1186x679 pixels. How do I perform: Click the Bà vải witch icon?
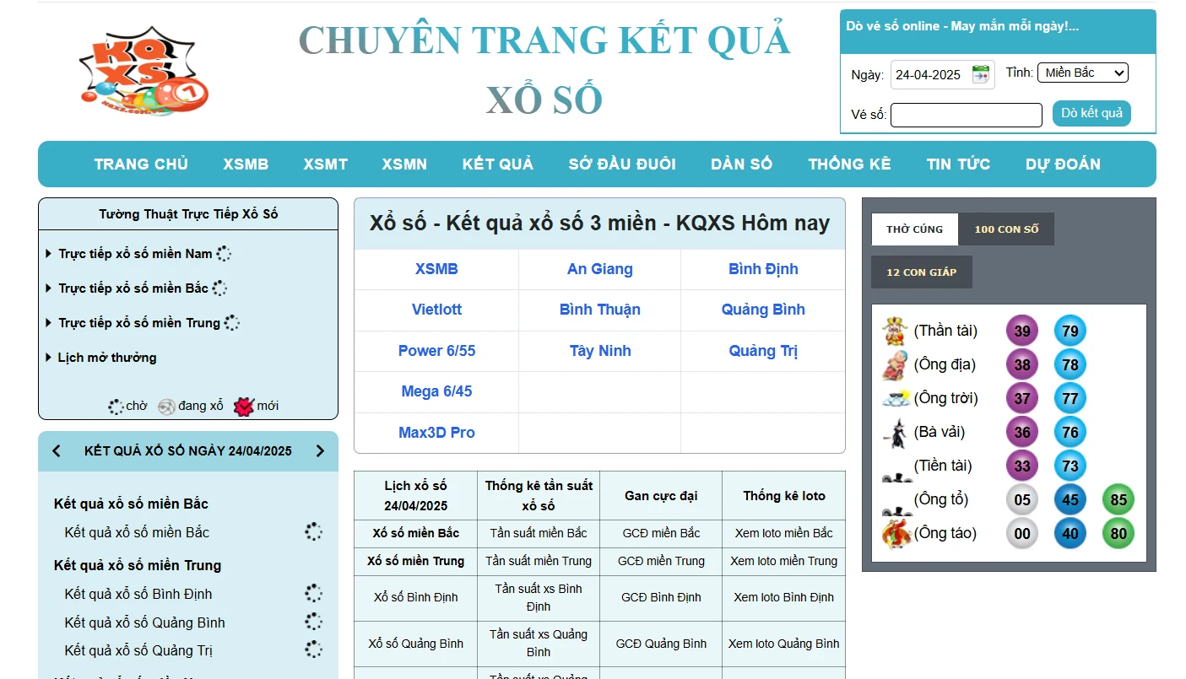(x=895, y=432)
